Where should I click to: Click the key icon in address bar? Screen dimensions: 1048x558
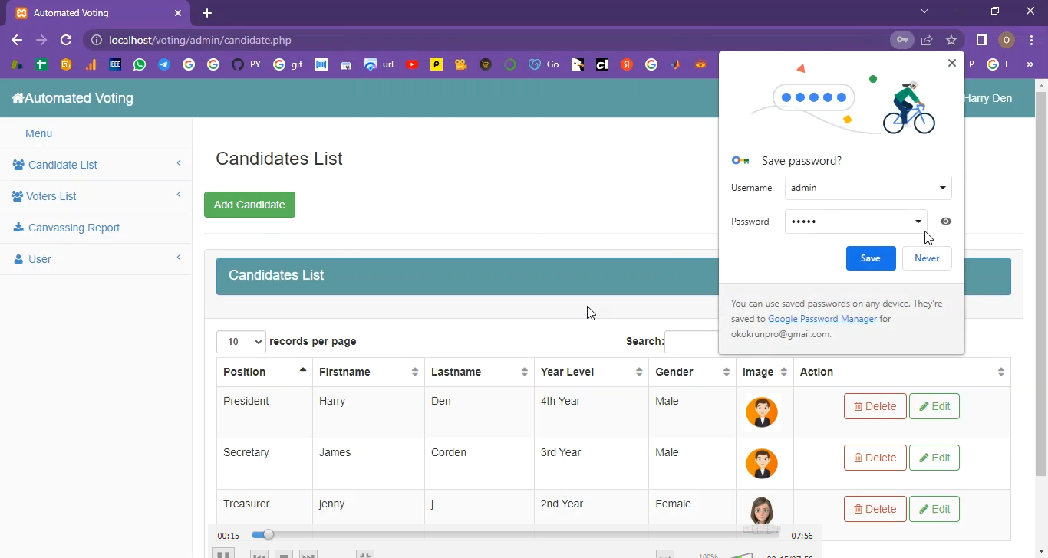pyautogui.click(x=901, y=40)
